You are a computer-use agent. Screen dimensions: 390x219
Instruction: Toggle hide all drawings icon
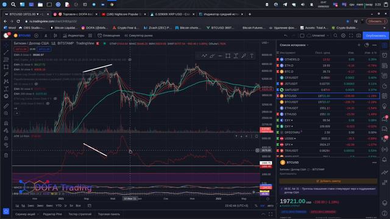coord(6,145)
